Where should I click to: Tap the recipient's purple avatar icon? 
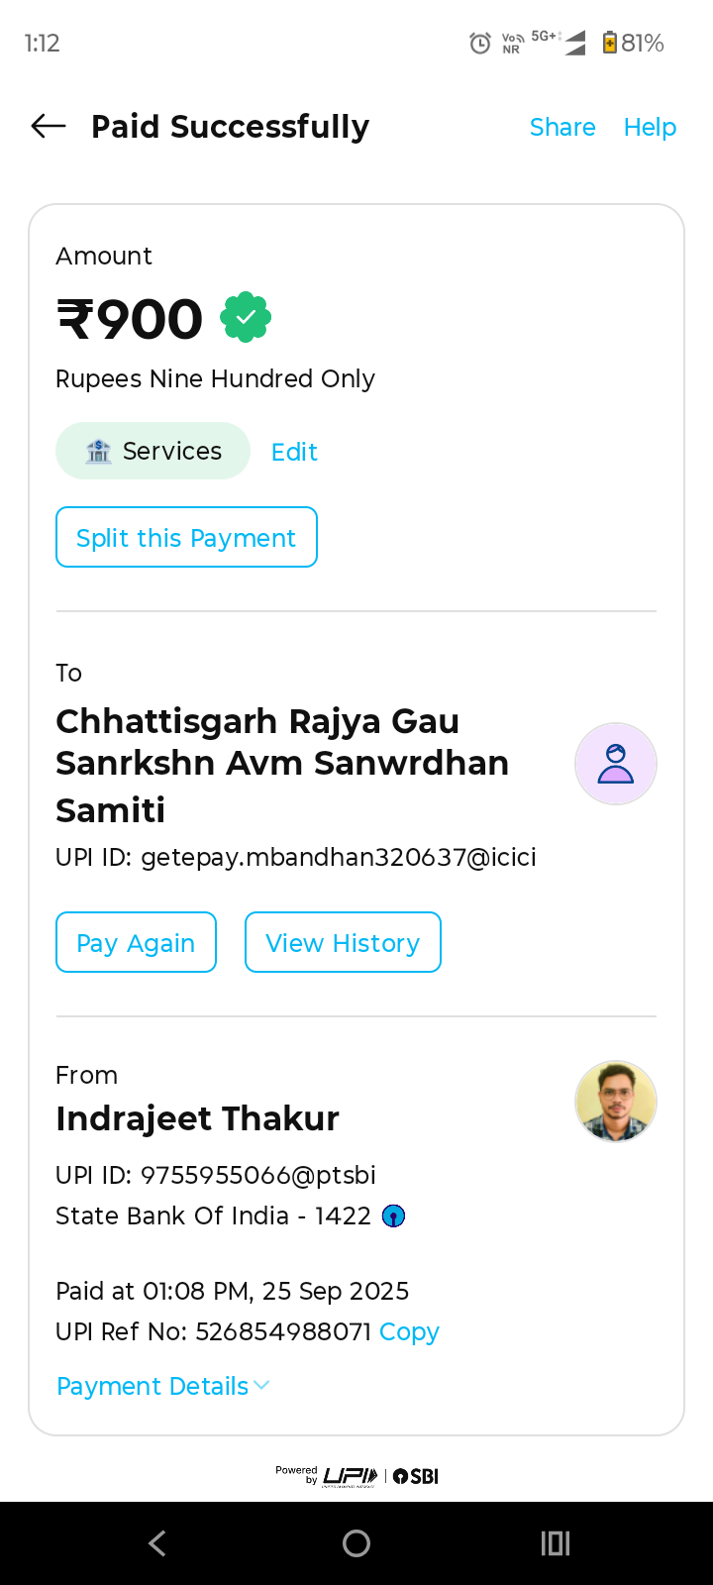tap(616, 764)
